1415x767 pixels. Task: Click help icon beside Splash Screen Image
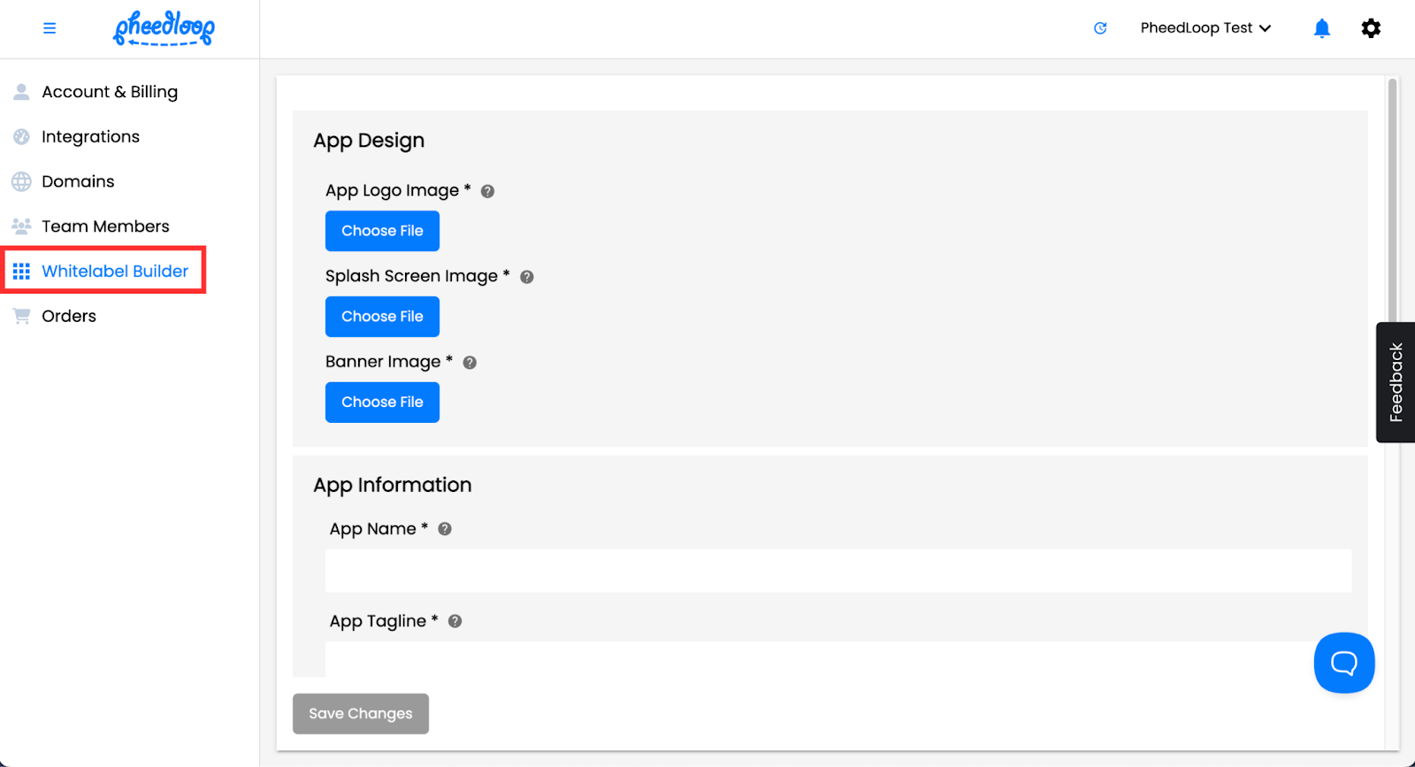(527, 277)
